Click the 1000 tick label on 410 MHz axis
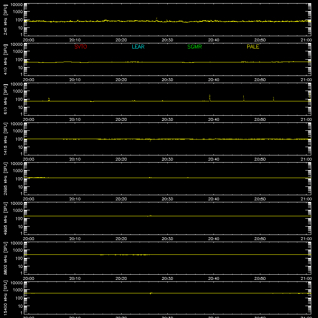Screen dimensions: 318x318 [x=18, y=52]
